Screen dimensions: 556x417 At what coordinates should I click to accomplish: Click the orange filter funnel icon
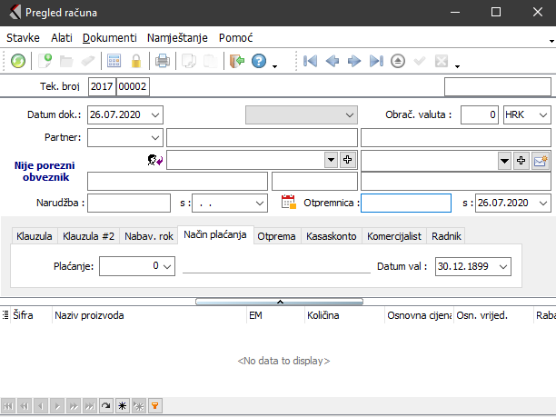pos(154,406)
